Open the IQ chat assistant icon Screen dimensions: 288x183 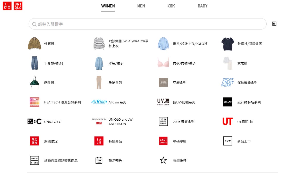coord(274,24)
